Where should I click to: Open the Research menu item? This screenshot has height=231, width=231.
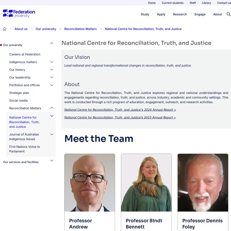click(180, 14)
